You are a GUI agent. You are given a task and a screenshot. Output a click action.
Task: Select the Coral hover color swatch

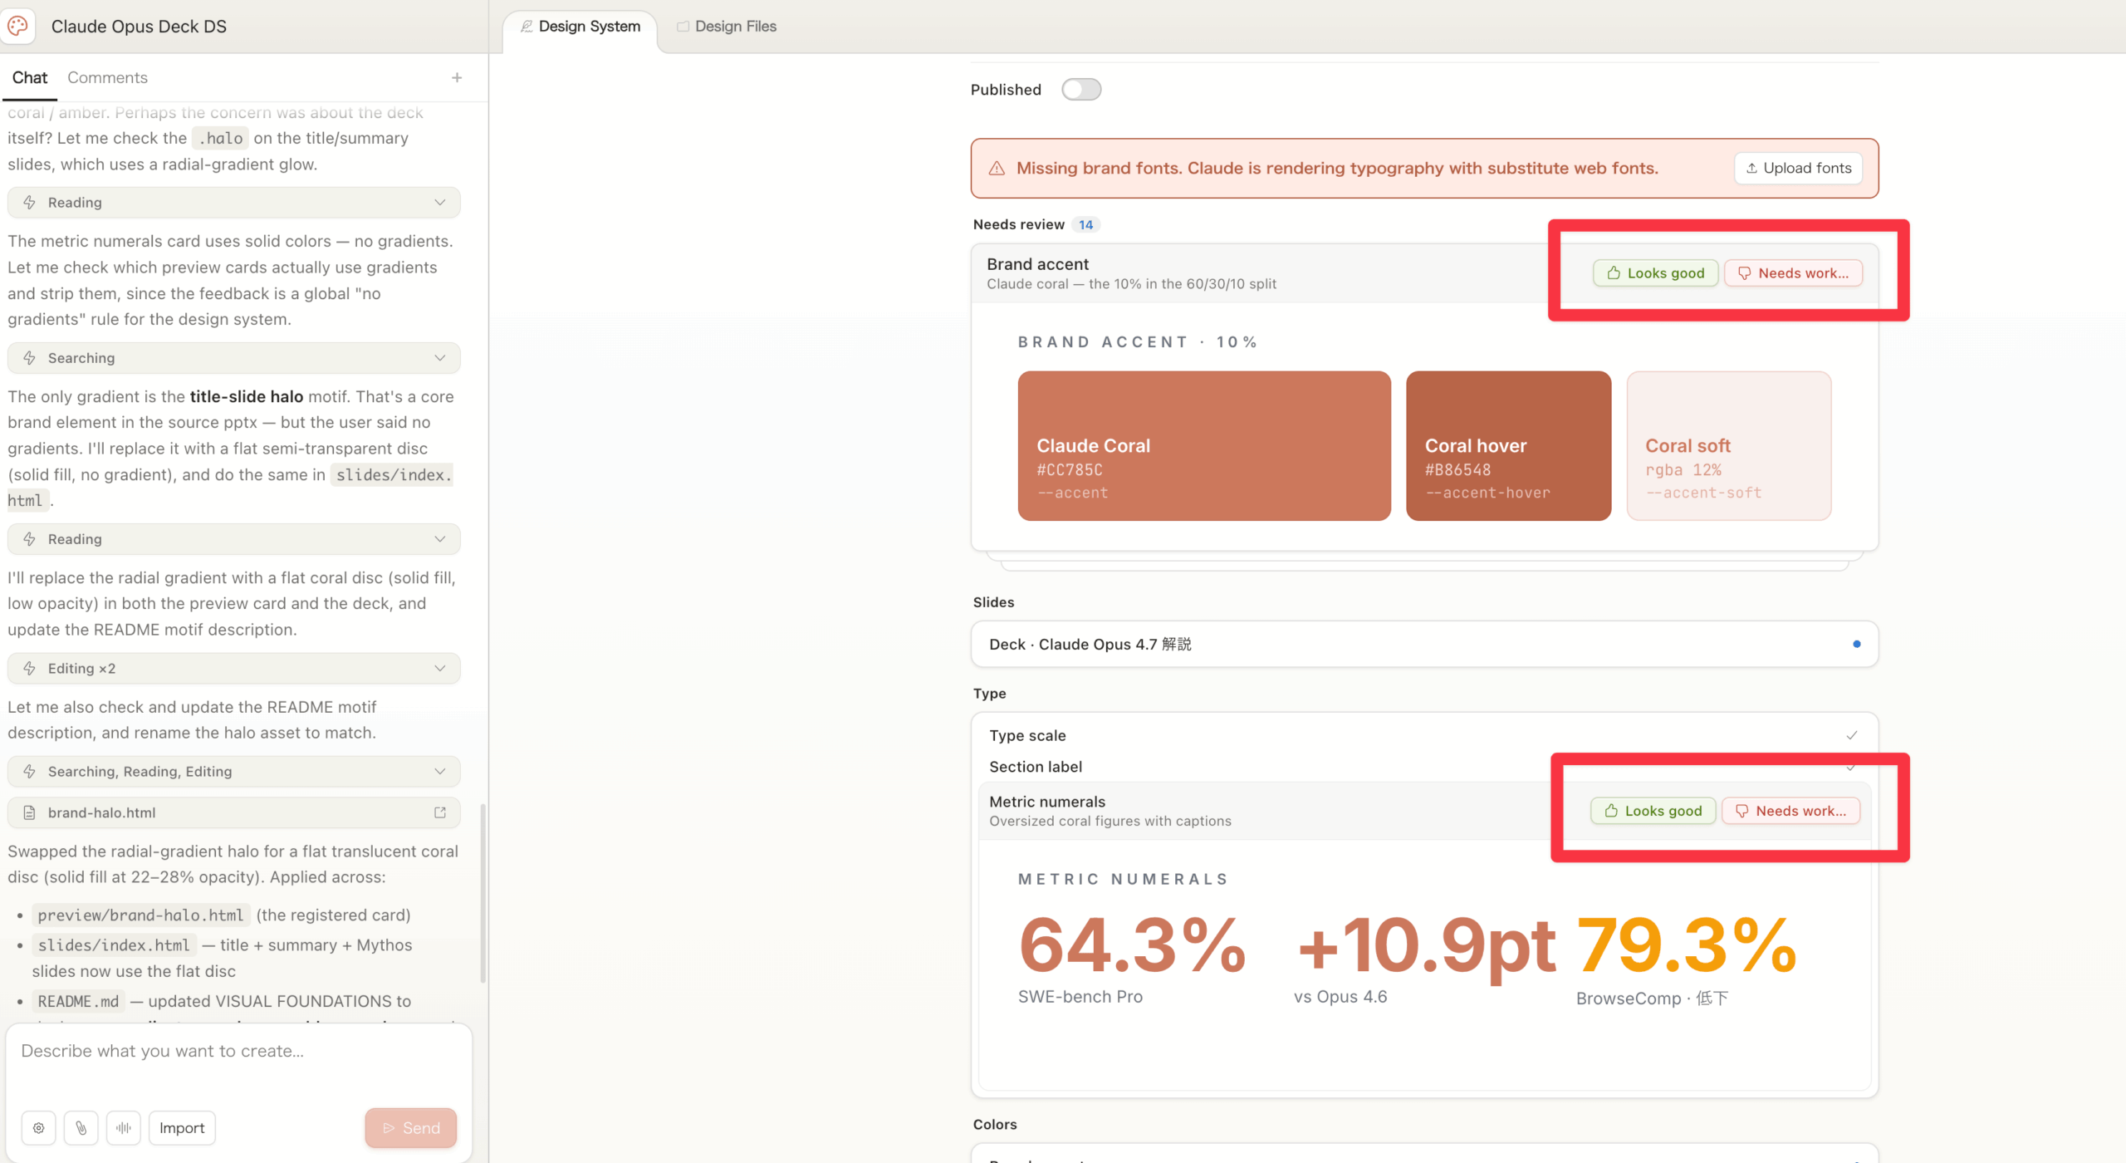[x=1508, y=446]
